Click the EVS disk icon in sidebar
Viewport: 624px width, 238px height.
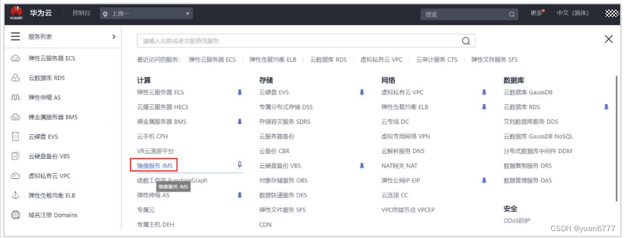(x=15, y=136)
